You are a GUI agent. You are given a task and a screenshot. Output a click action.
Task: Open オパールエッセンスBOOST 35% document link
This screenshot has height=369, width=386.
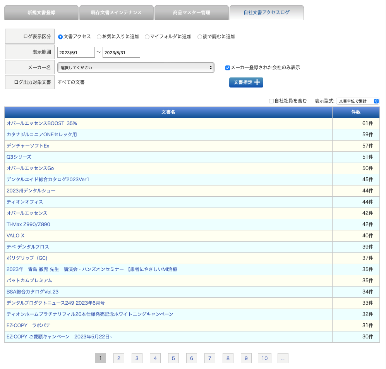[x=41, y=124]
